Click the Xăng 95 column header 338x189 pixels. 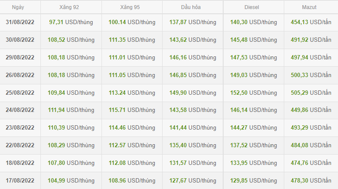[132, 7]
